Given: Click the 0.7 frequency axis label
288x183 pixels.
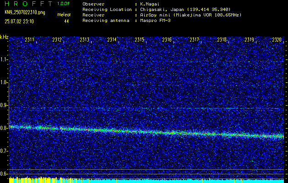Looking at the screenshot, I should tap(4, 151).
